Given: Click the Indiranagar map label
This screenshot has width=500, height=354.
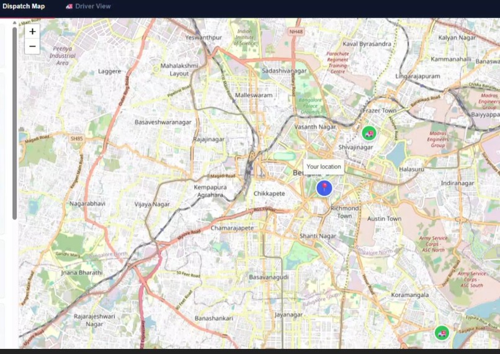Looking at the screenshot, I should [x=457, y=184].
